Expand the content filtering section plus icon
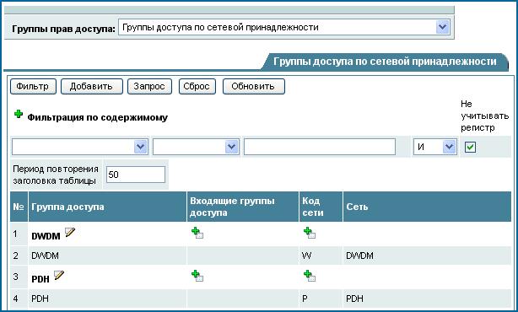 [19, 114]
